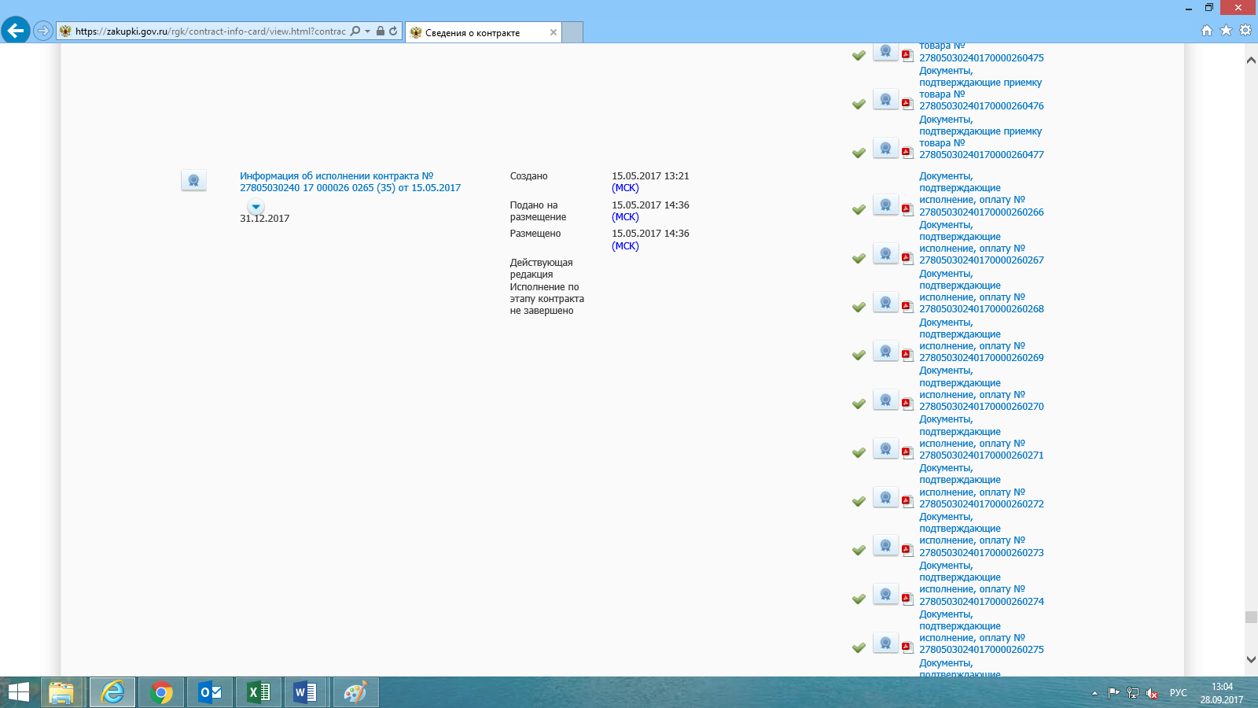
Task: Open Favorites star icon
Action: click(x=1226, y=31)
